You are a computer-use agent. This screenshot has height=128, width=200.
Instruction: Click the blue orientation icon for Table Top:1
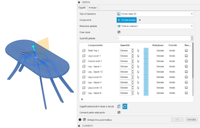tap(146, 51)
